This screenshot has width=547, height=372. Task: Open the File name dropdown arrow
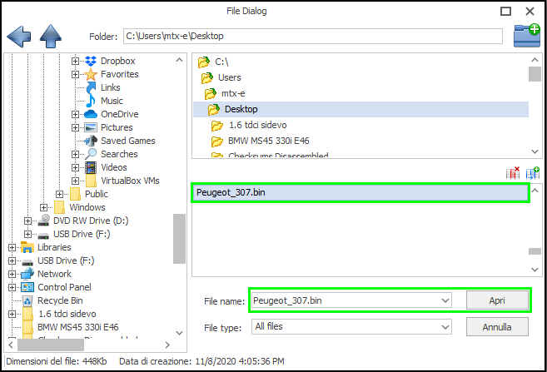click(x=445, y=300)
